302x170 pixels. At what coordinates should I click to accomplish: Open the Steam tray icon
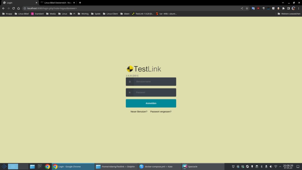[x=247, y=166]
